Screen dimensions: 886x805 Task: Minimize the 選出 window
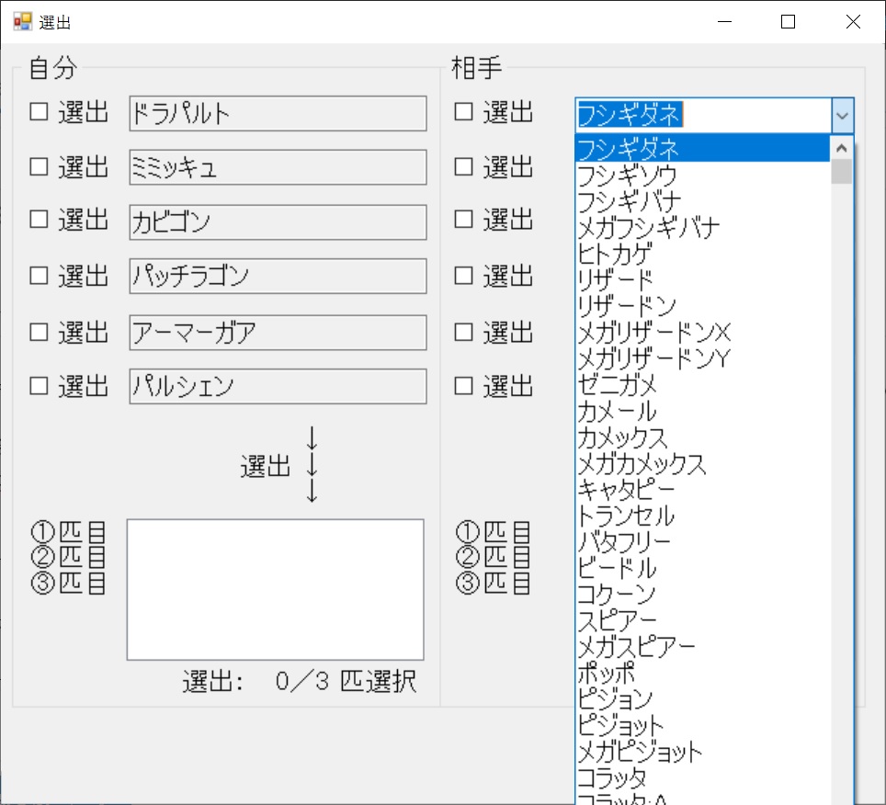click(x=724, y=21)
